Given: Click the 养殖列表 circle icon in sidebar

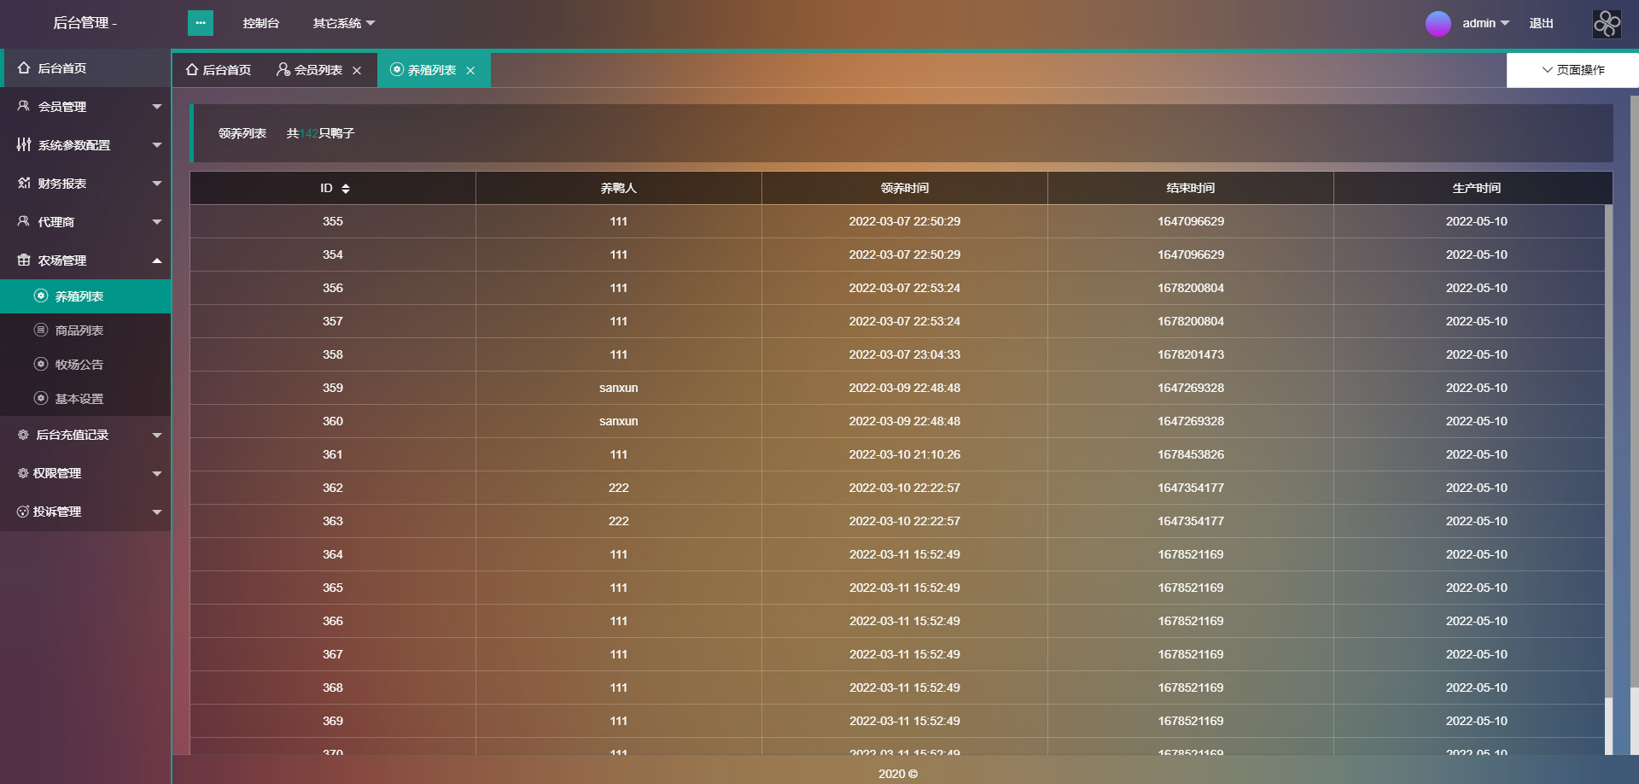Looking at the screenshot, I should (41, 295).
